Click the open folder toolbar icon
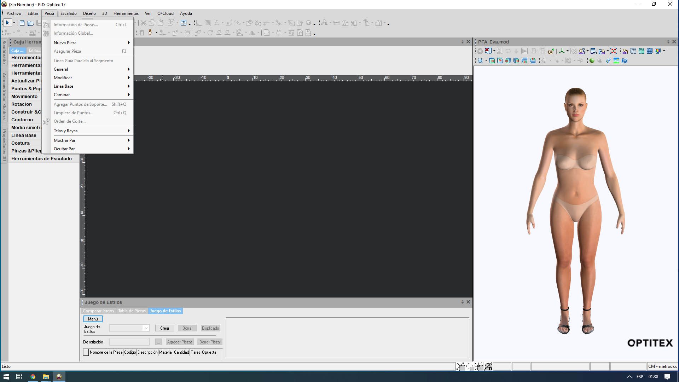Image resolution: width=679 pixels, height=382 pixels. tap(31, 23)
